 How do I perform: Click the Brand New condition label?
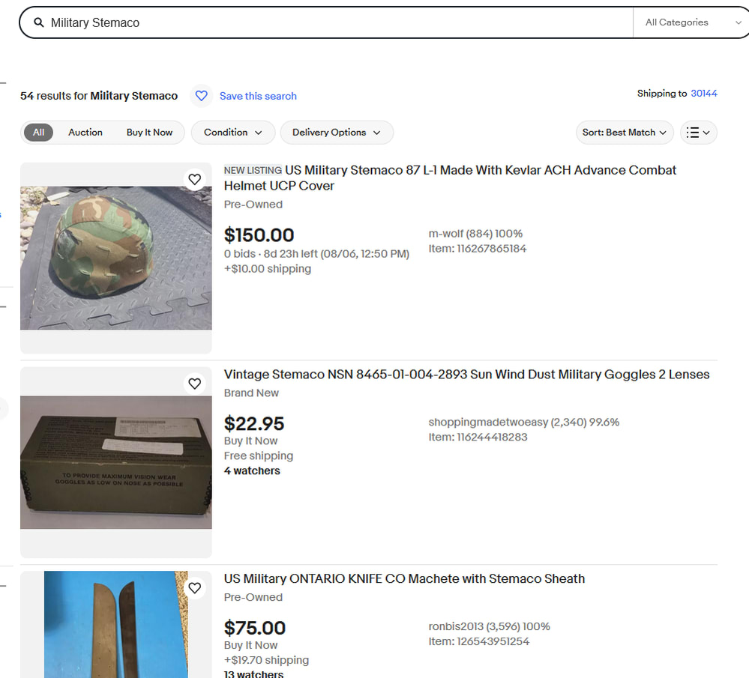point(251,393)
